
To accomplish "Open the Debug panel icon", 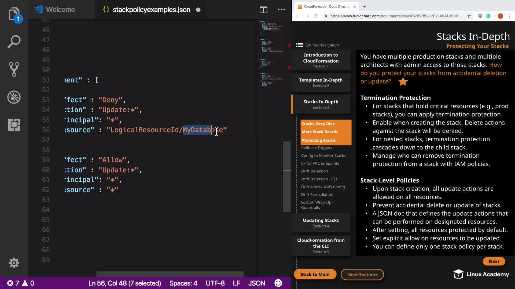I will (x=14, y=97).
